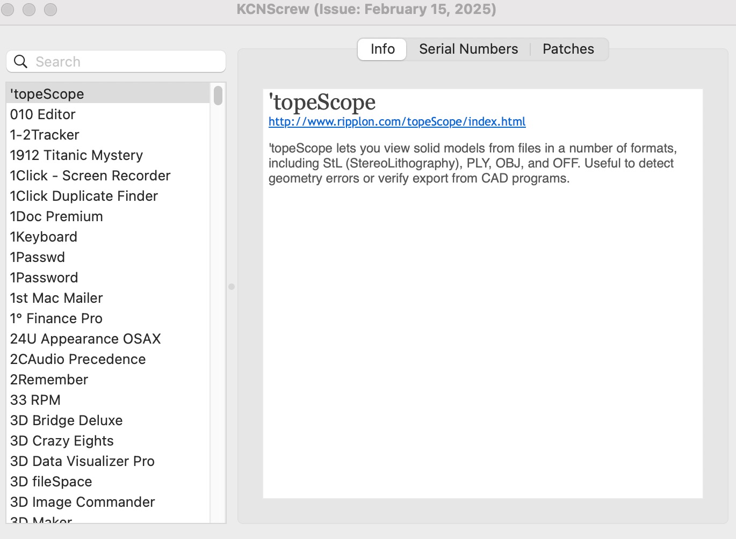
Task: Click the app list scrollbar thumb
Action: [218, 96]
